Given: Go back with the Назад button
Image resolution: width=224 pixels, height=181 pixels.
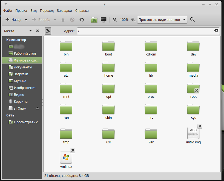Looking at the screenshot, I should click(x=14, y=20).
